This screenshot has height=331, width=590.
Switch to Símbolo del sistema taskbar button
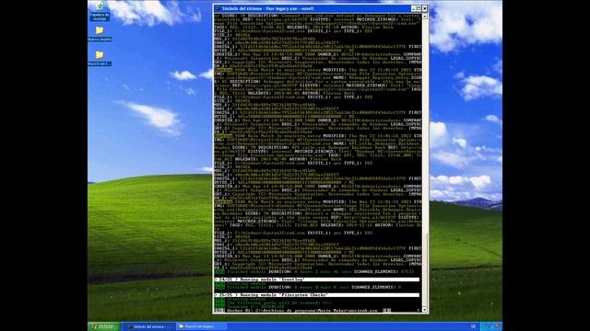[149, 327]
